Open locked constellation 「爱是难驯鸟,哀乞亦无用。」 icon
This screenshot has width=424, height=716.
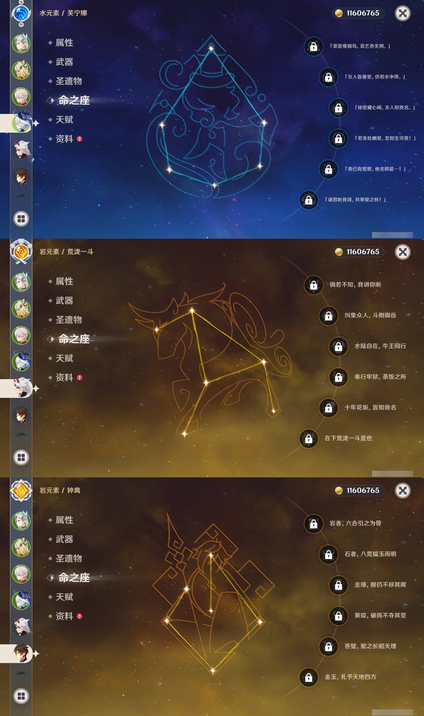313,46
